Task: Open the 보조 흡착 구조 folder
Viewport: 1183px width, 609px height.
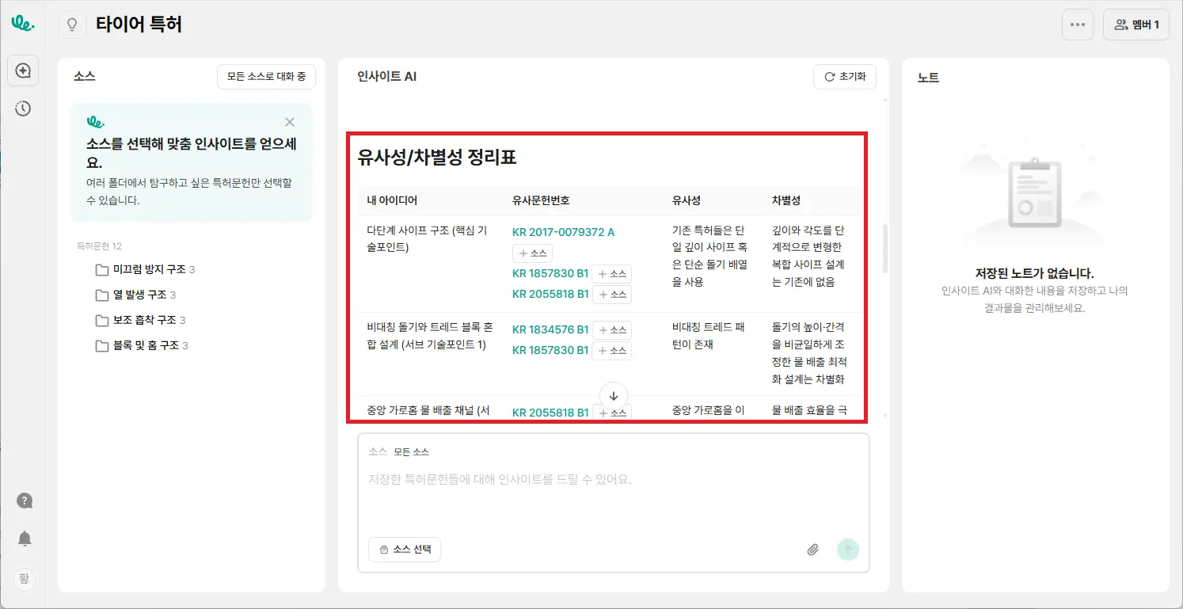Action: pyautogui.click(x=139, y=320)
